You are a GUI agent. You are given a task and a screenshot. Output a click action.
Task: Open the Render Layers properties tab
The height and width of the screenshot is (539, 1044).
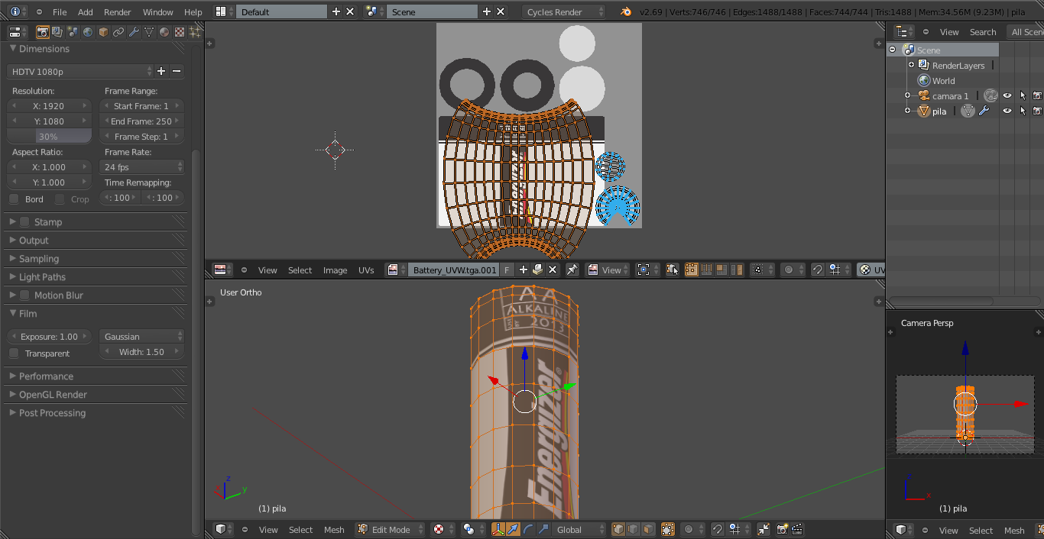pos(57,32)
